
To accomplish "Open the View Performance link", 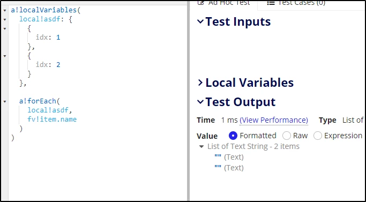I will click(274, 120).
